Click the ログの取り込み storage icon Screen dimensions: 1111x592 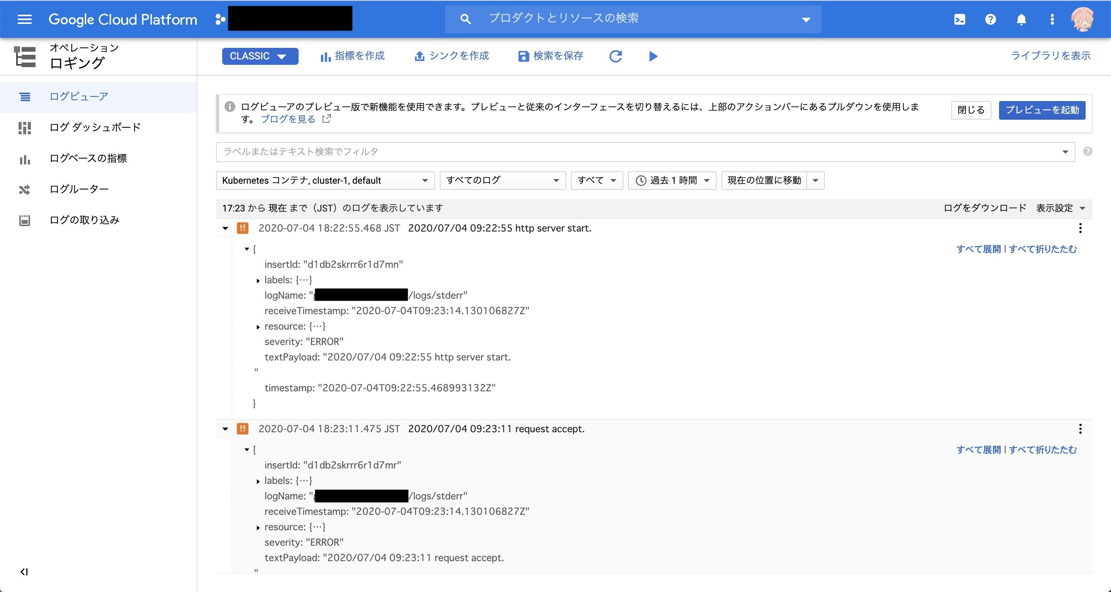[x=25, y=220]
